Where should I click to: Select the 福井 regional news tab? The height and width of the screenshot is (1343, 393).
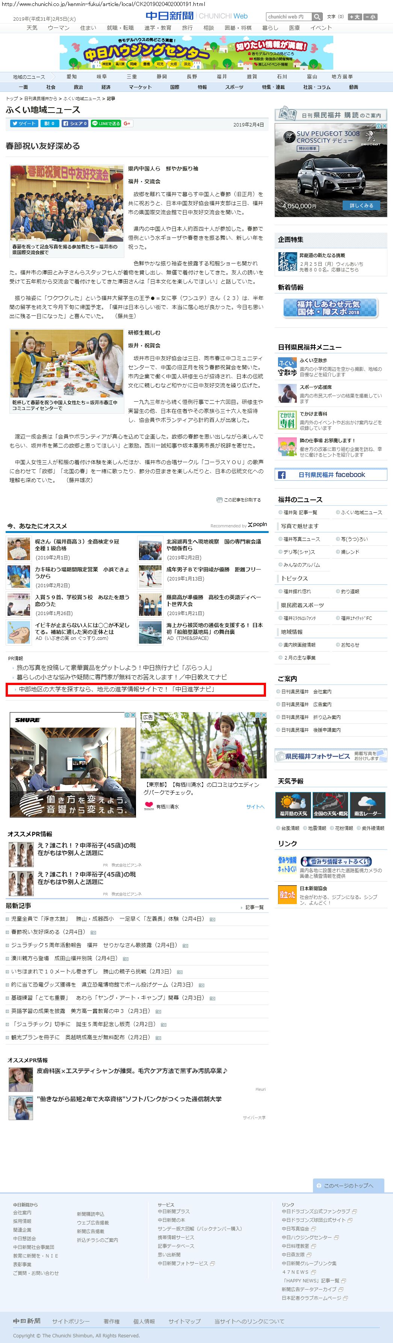tap(222, 77)
